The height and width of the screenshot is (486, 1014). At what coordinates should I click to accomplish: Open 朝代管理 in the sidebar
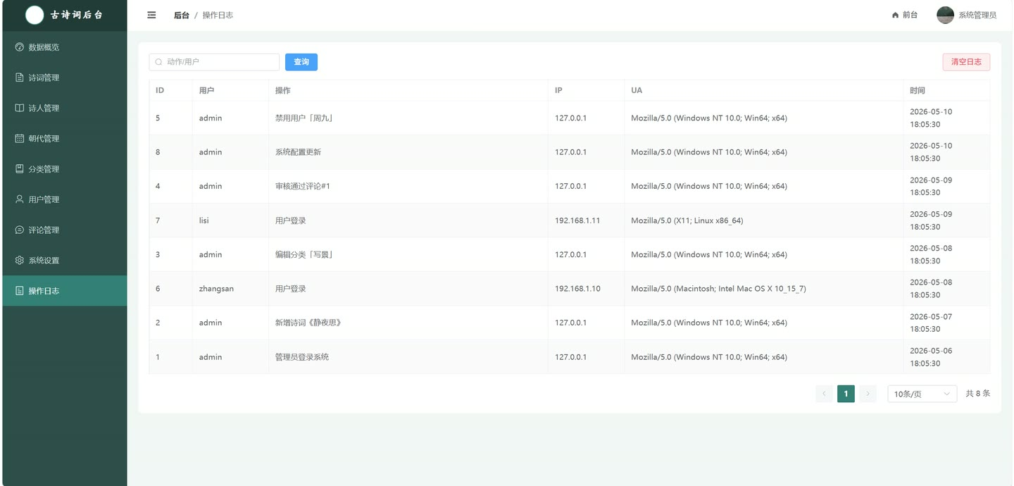(65, 139)
